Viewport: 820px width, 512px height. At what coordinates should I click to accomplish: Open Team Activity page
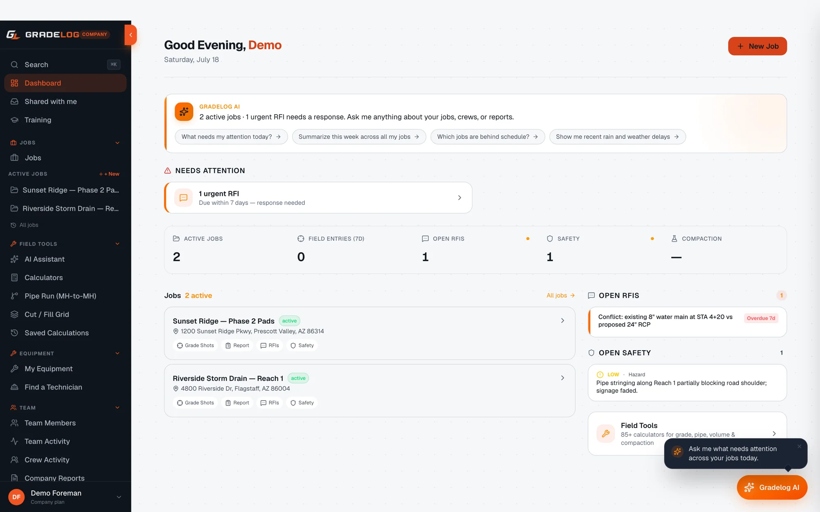click(66, 442)
